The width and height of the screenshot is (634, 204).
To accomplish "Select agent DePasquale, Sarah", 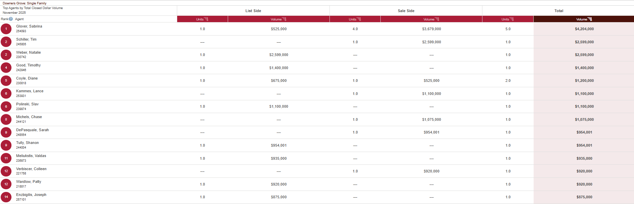I will pos(32,130).
